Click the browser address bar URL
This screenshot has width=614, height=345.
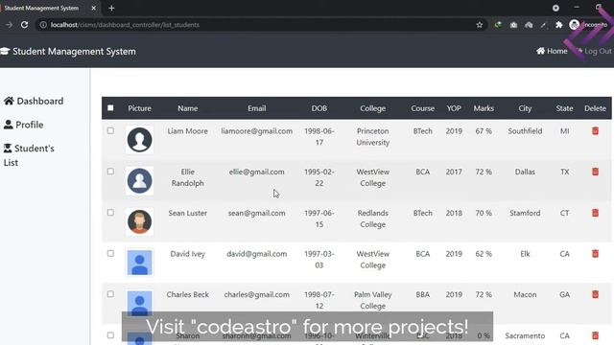point(125,25)
